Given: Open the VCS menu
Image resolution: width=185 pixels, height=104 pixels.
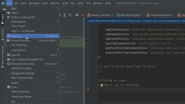Looking at the screenshot, I should tap(88, 3).
